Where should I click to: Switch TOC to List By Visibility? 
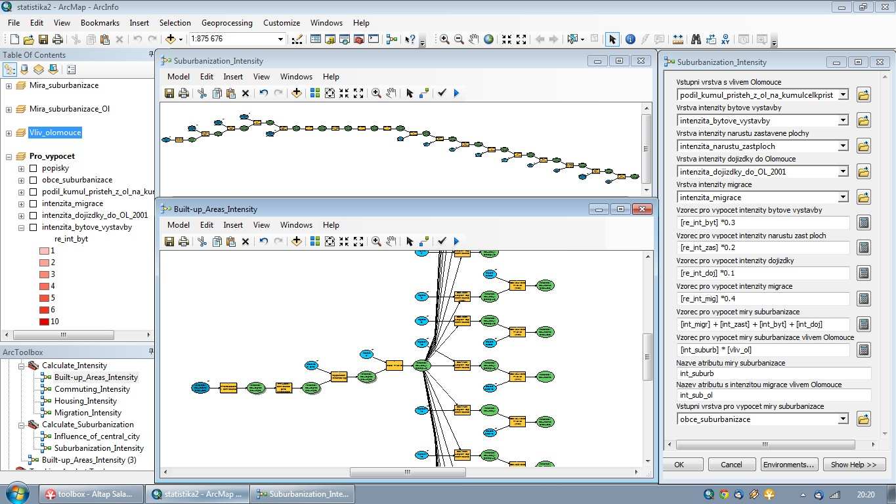tap(39, 69)
